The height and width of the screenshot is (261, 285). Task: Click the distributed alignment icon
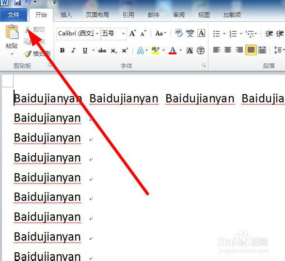(x=262, y=50)
